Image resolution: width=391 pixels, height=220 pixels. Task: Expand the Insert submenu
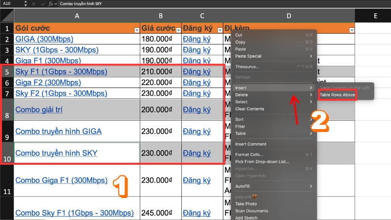(274, 88)
